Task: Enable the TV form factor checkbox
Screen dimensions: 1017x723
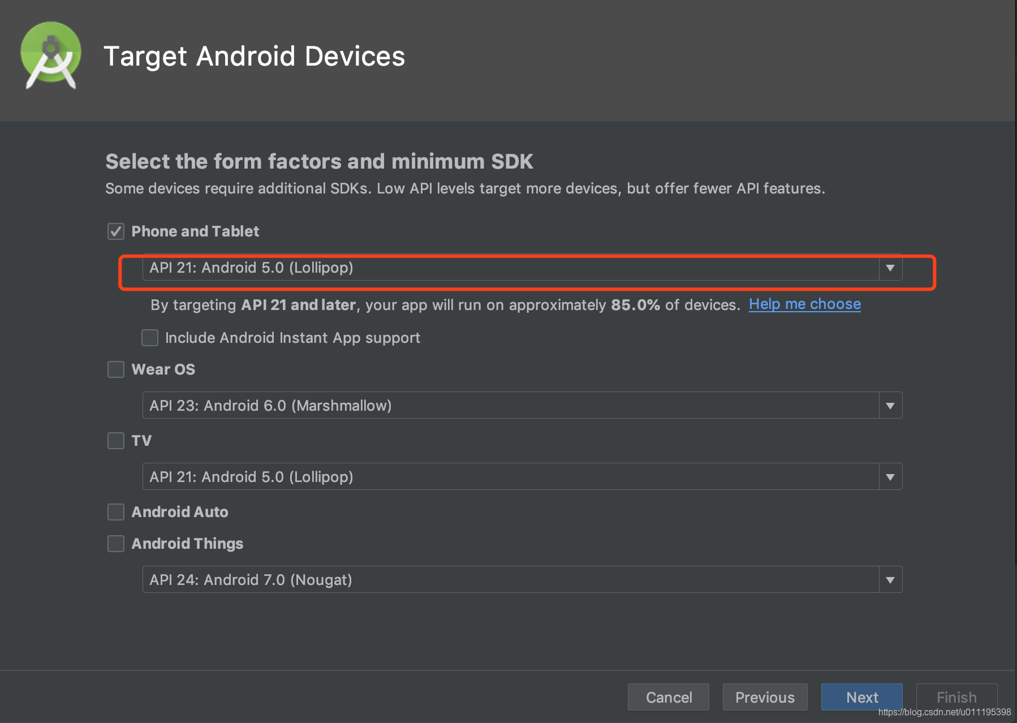Action: click(116, 441)
